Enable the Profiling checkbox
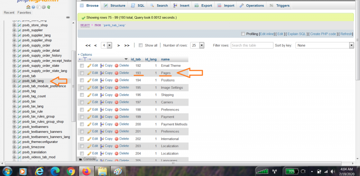The height and width of the screenshot is (176, 360). (x=243, y=34)
